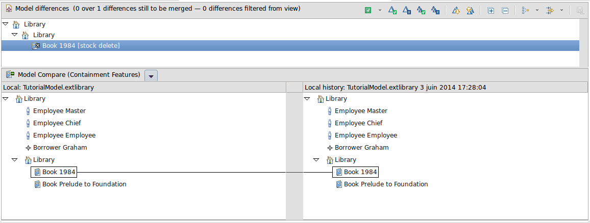Click the Groups tree icon in toolbar
Viewport: 590px width, 223px height.
coord(525,10)
